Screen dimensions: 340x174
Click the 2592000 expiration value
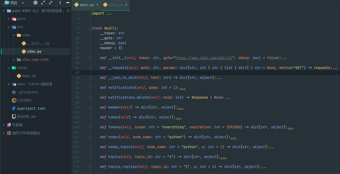tap(233, 127)
